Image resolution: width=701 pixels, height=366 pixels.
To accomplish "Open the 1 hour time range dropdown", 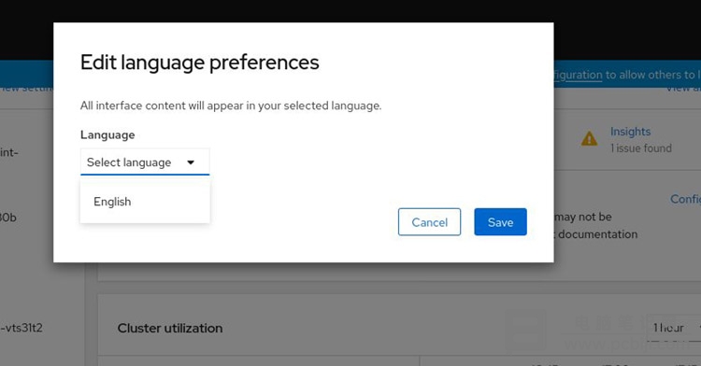I will coord(674,328).
